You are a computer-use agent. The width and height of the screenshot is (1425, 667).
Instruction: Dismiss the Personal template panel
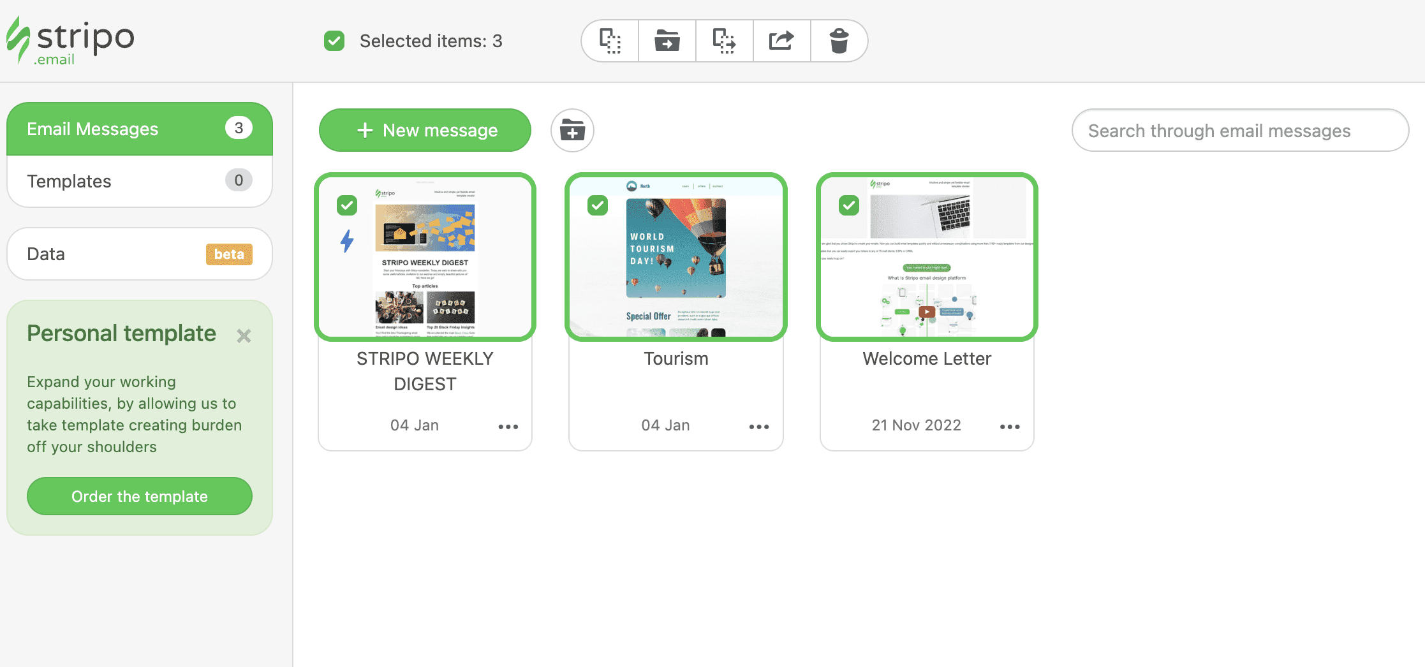click(244, 335)
